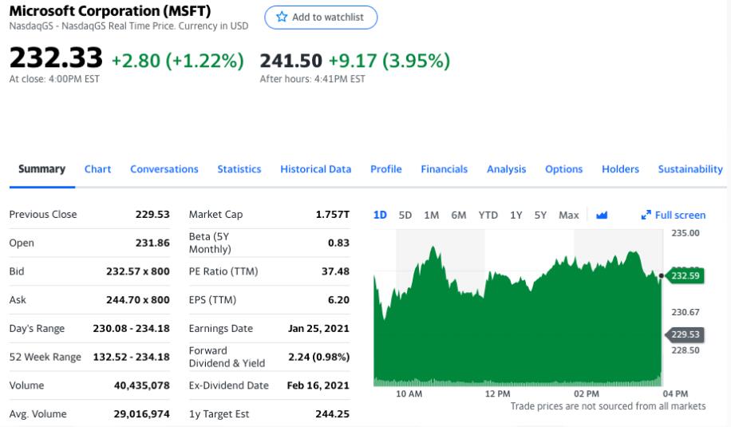Select the 5D chart range

point(405,215)
